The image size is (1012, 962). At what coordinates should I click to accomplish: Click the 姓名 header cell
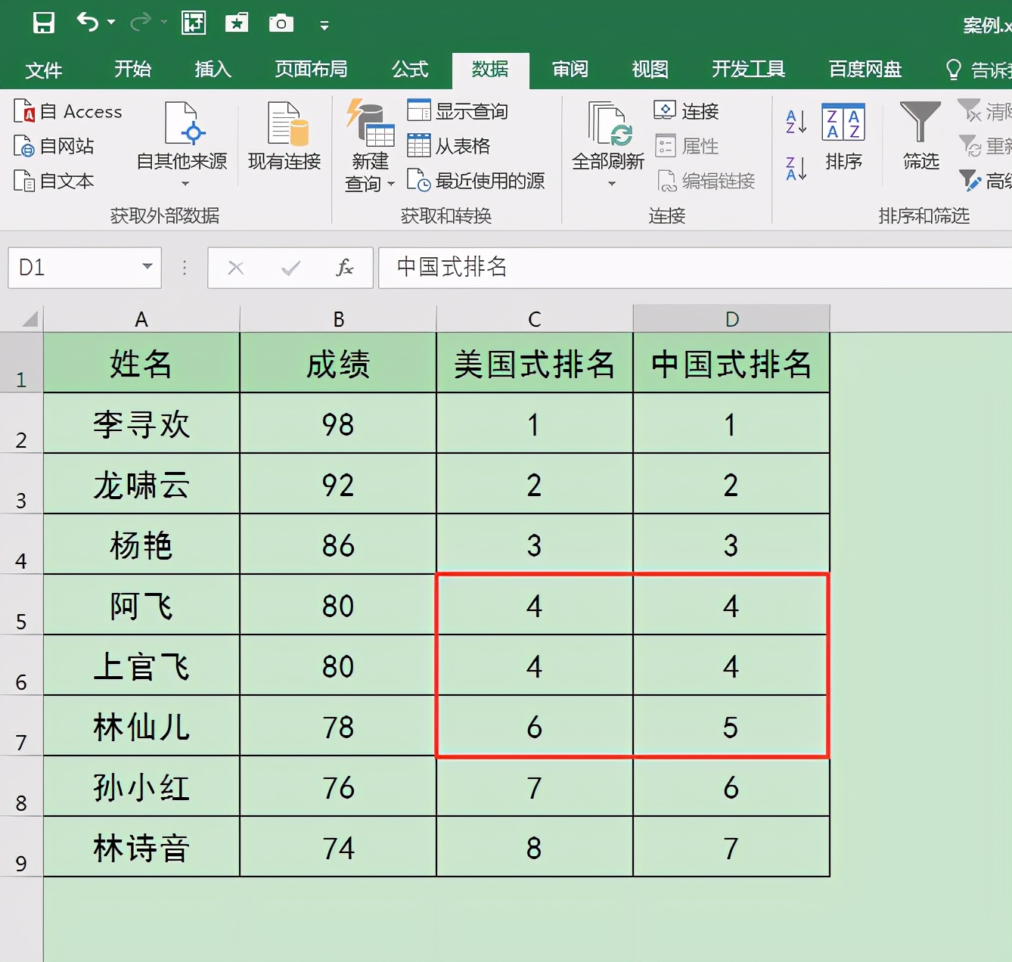pyautogui.click(x=141, y=363)
